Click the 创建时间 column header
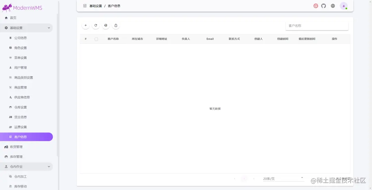This screenshot has height=190, width=372. 282,39
